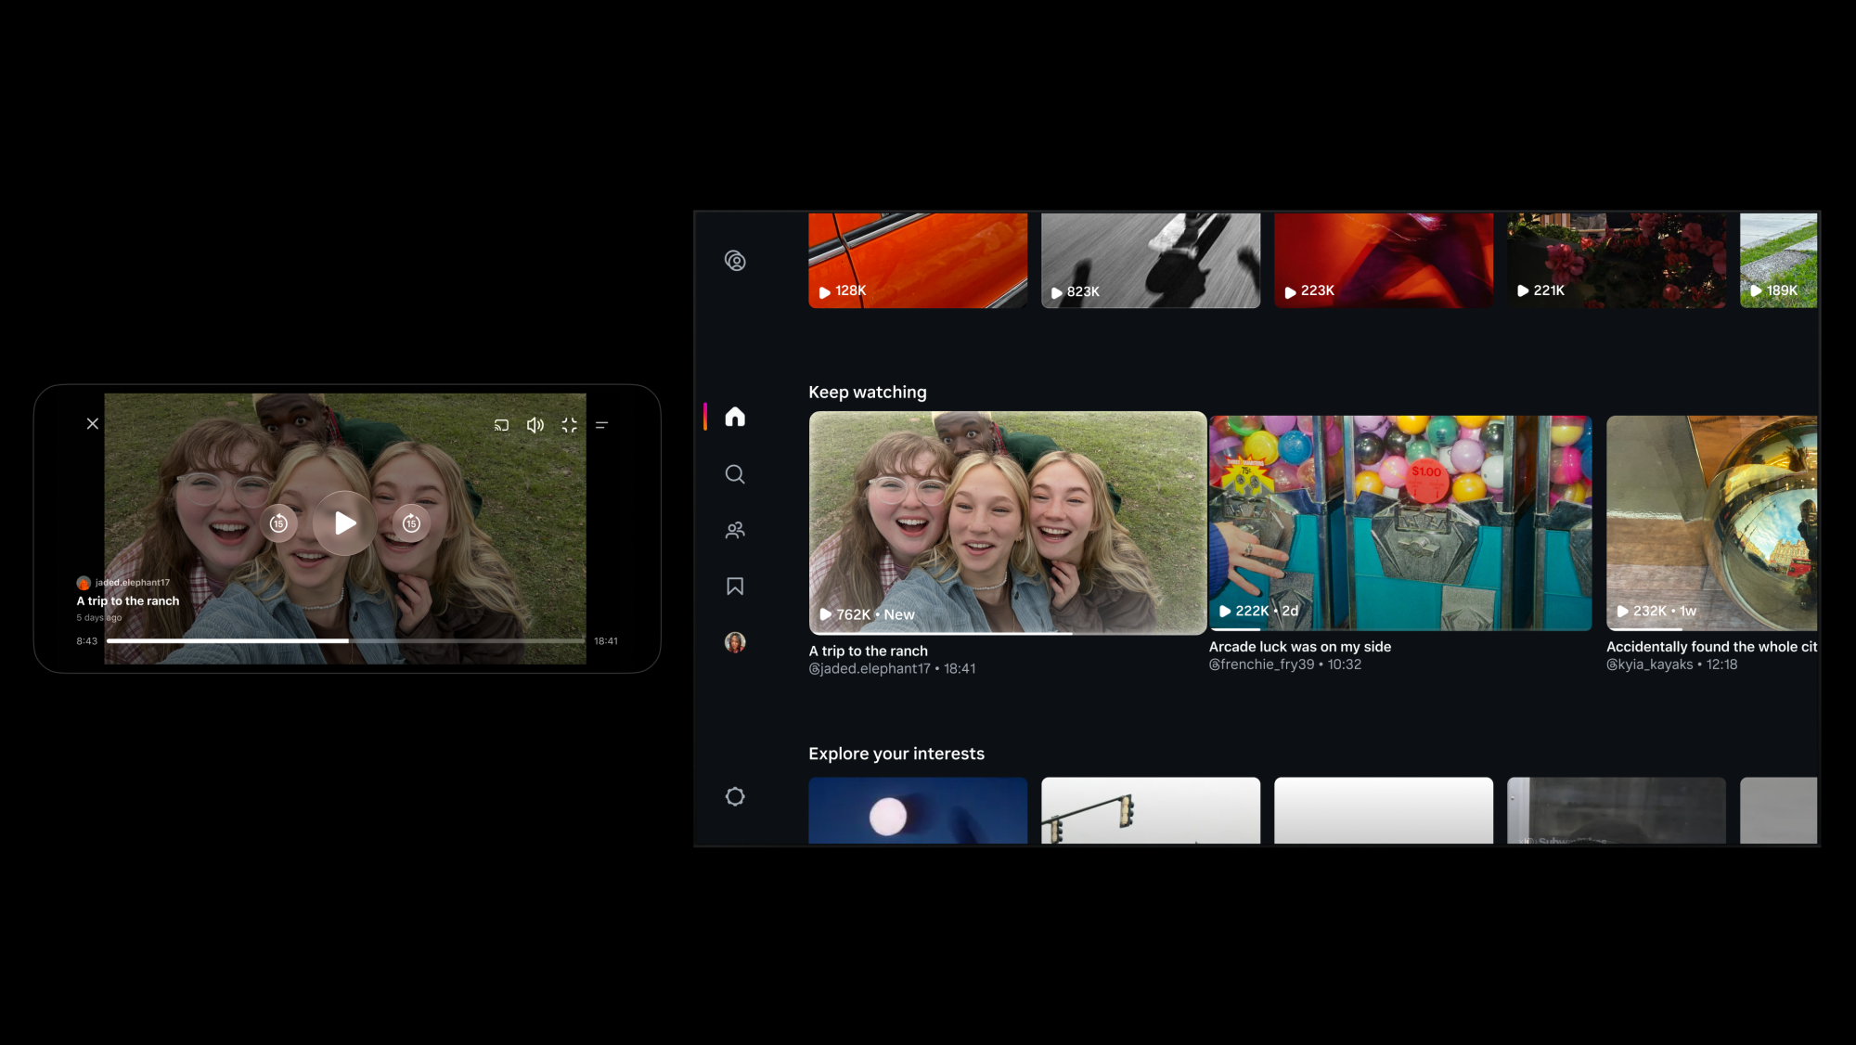Click '@kyia_kayaks • 12:18' caption text
Image resolution: width=1856 pixels, height=1045 pixels.
pyautogui.click(x=1671, y=664)
